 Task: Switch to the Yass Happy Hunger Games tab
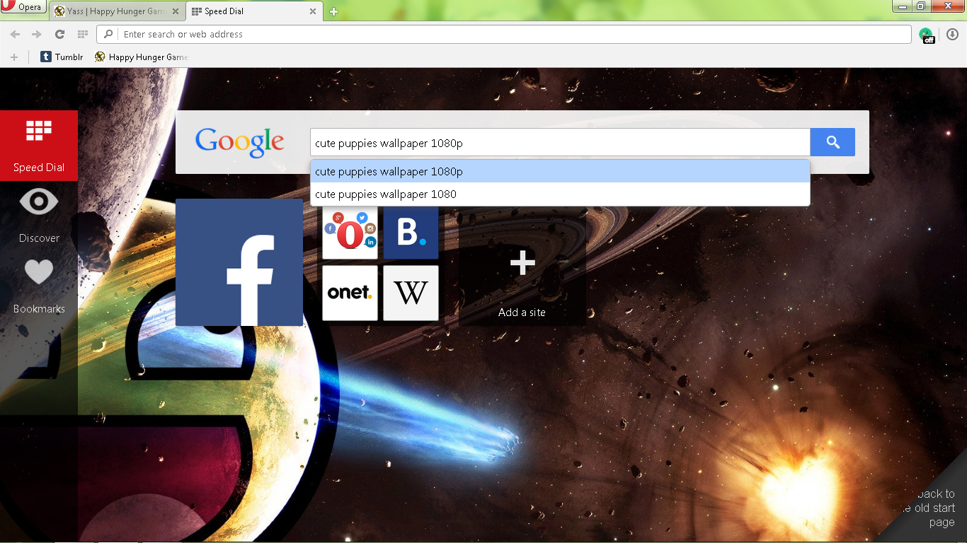click(117, 11)
